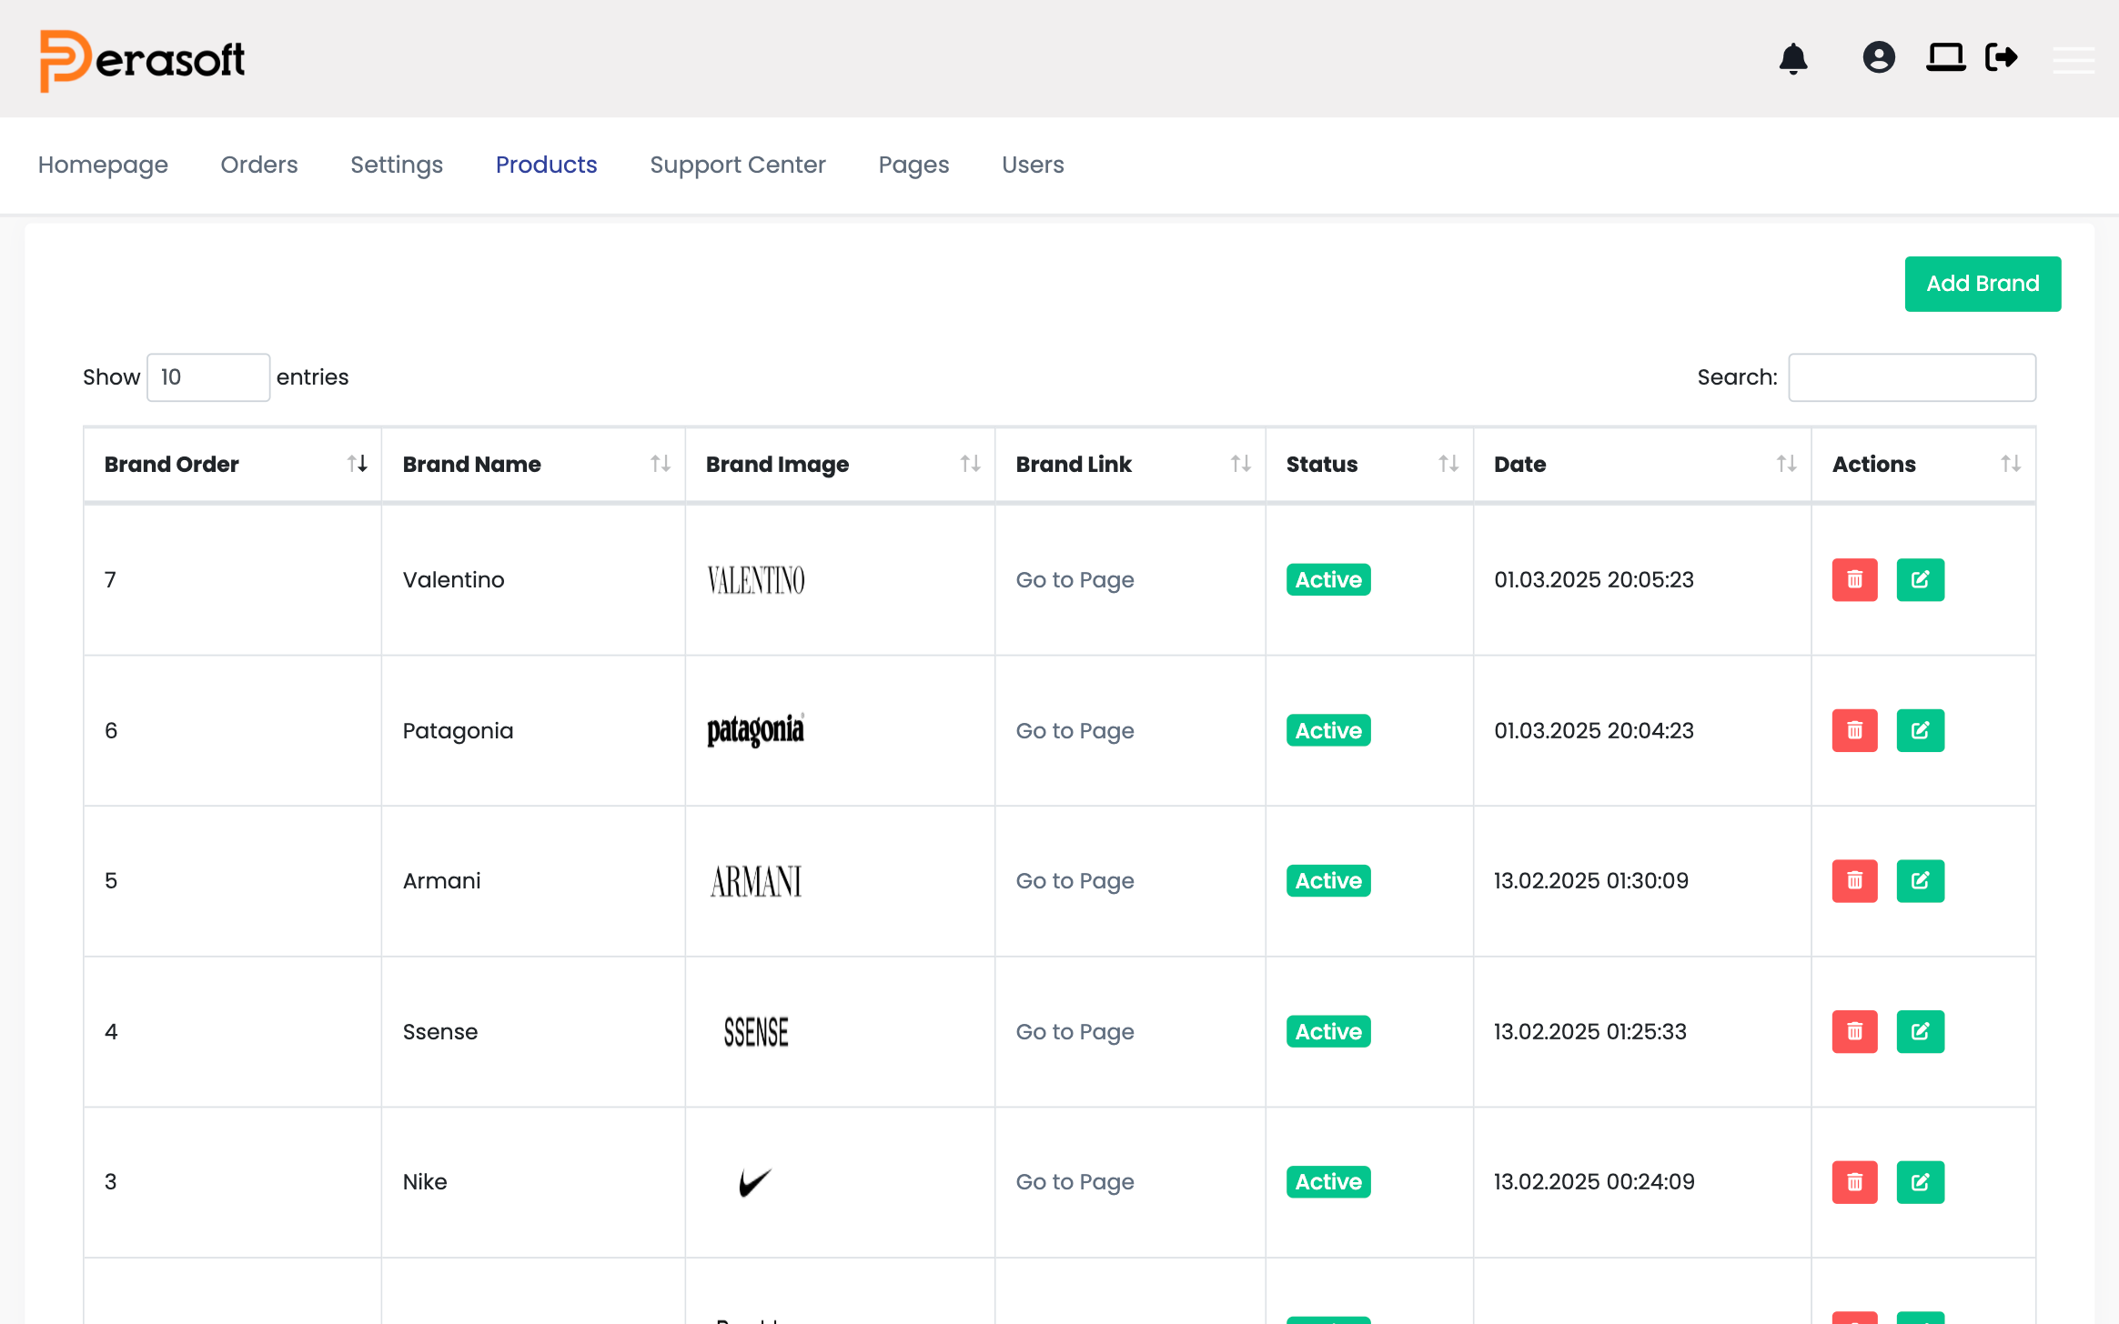The image size is (2119, 1324).
Task: Click the Armani logo image
Action: (x=756, y=880)
